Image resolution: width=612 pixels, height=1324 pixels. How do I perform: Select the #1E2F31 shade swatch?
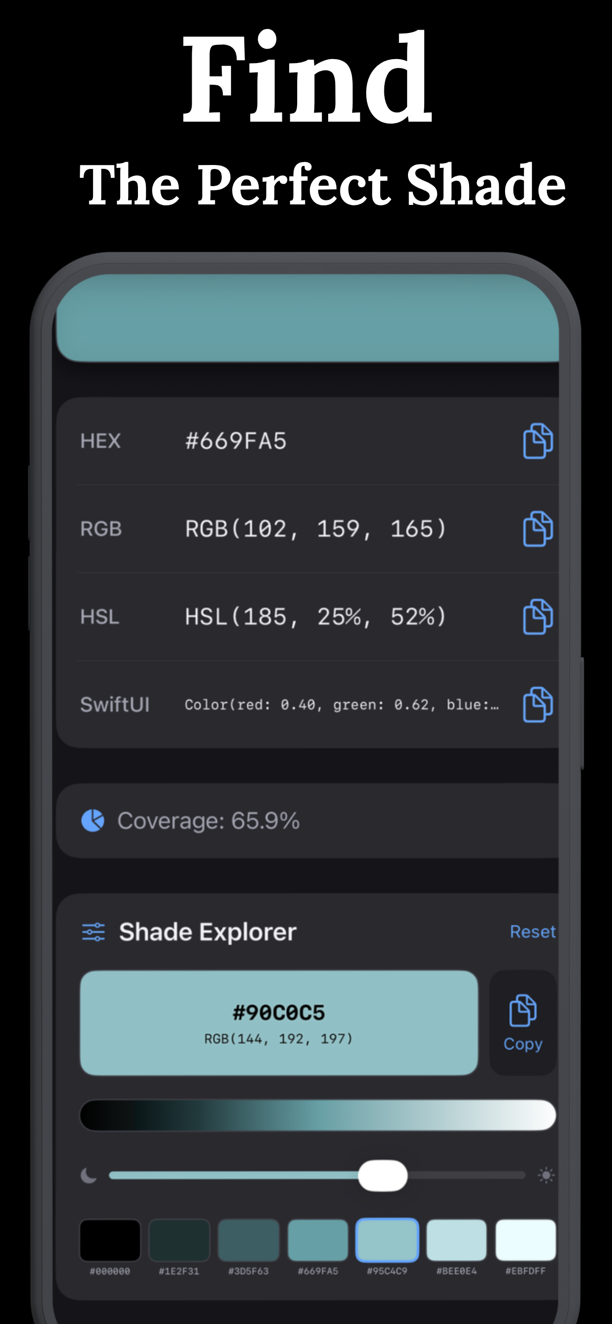pos(179,1240)
